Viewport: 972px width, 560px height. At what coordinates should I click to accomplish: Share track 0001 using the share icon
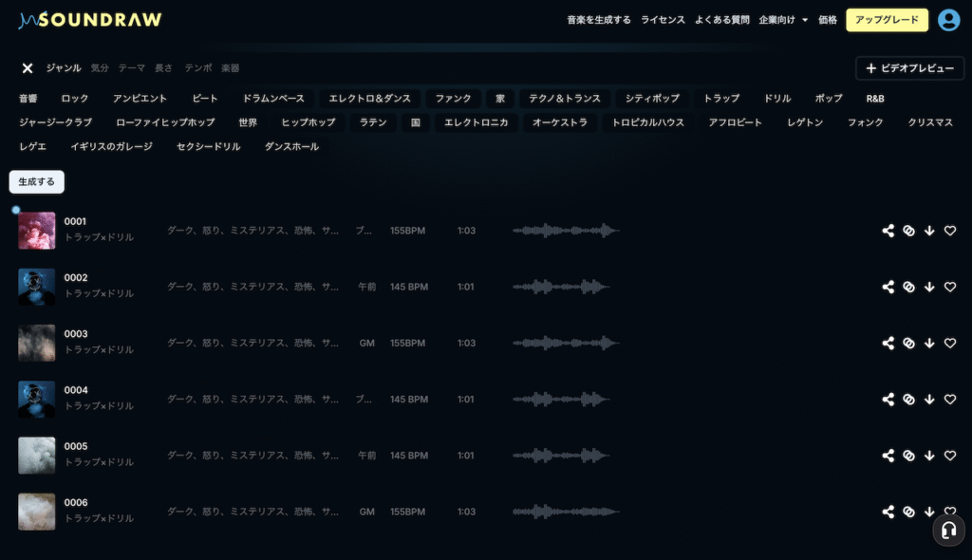coord(888,231)
